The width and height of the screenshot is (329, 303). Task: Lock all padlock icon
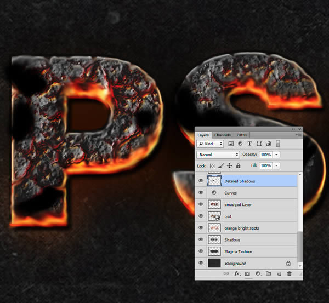click(238, 166)
